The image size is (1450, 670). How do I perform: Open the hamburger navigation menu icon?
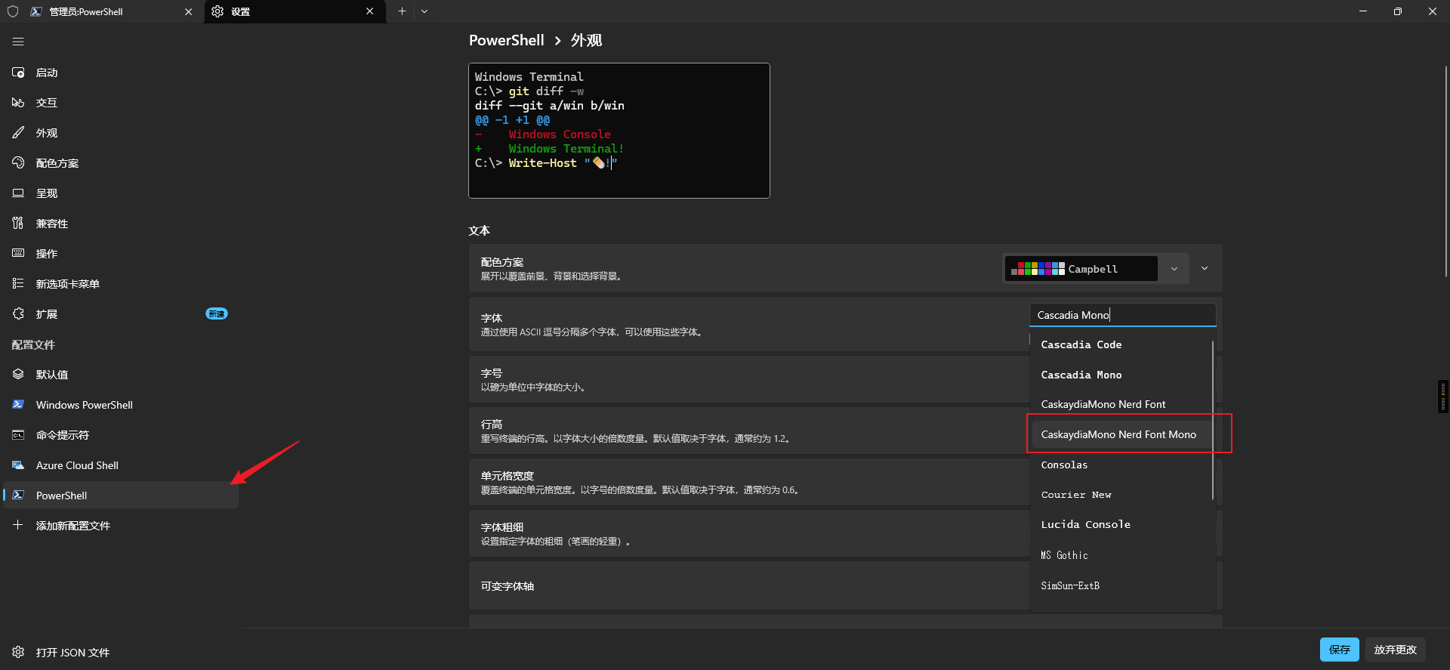click(x=18, y=42)
